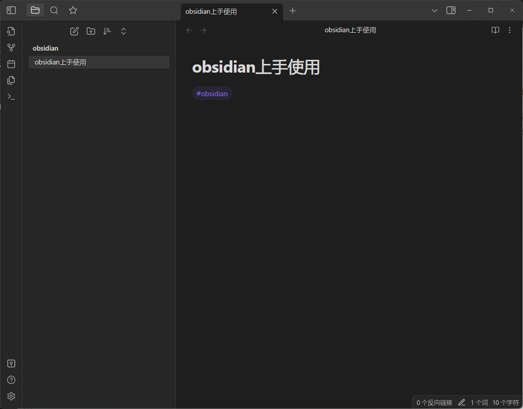The height and width of the screenshot is (409, 523).
Task: Minimize the Obsidian window
Action: [469, 10]
